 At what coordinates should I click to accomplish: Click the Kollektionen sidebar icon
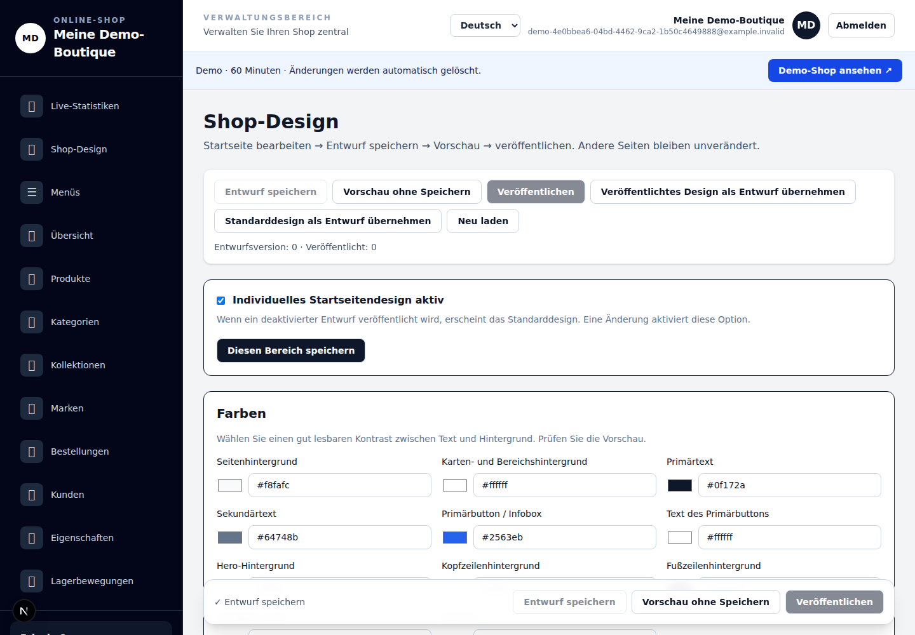click(x=32, y=365)
